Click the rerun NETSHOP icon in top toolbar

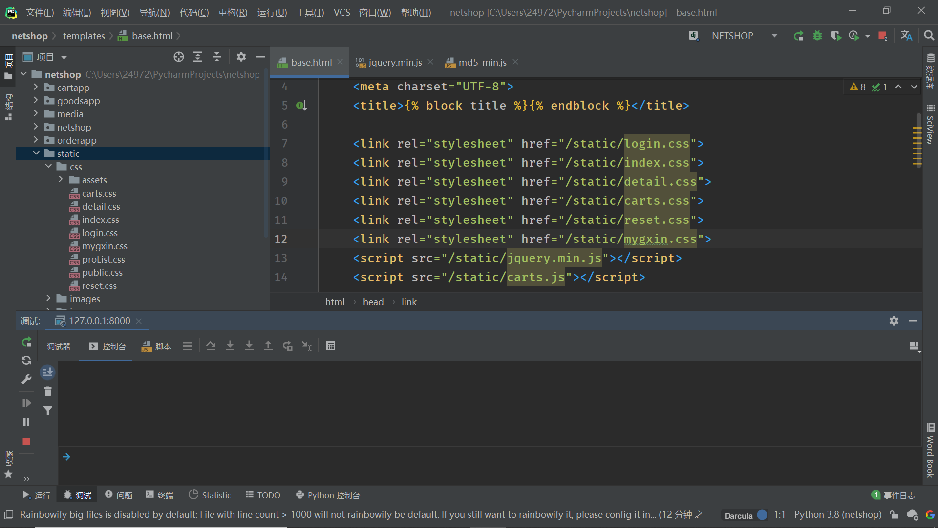pyautogui.click(x=798, y=36)
